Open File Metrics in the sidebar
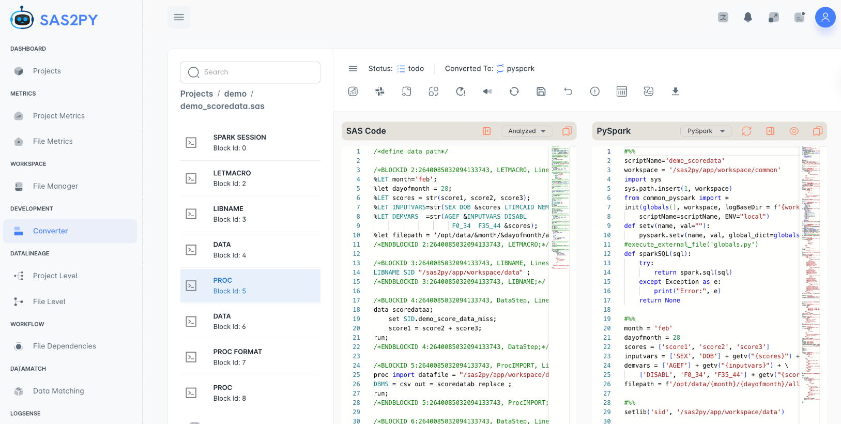Screen dimensions: 841x424 coord(70,141)
